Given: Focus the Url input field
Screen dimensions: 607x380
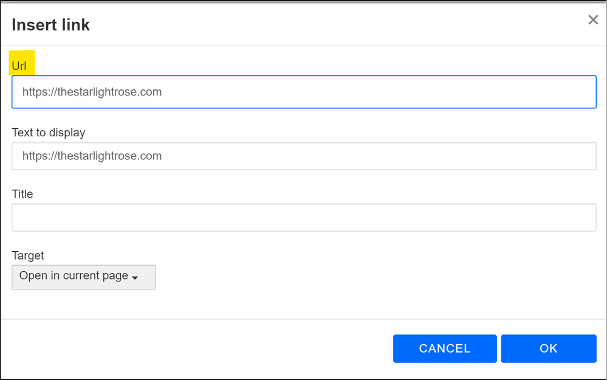Looking at the screenshot, I should (304, 92).
